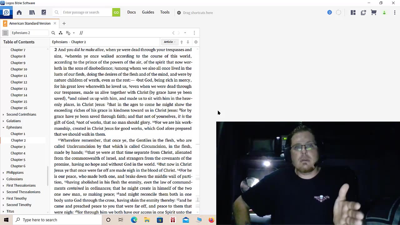Close the American Standard Version tab
Image resolution: width=400 pixels, height=225 pixels.
pyautogui.click(x=55, y=23)
